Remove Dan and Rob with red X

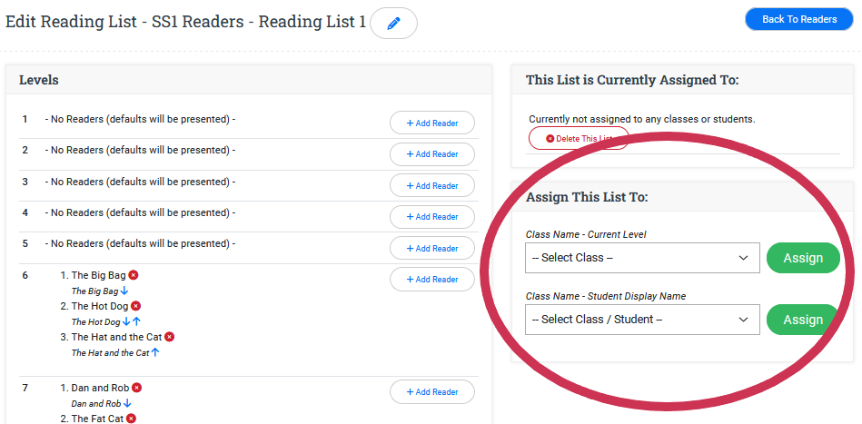pos(136,388)
